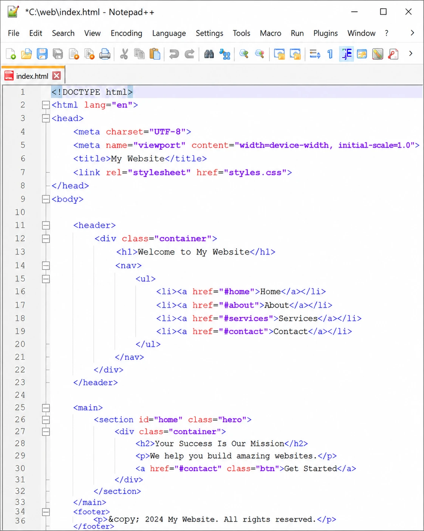Click the HTML file icon on index.html tab

click(x=9, y=76)
